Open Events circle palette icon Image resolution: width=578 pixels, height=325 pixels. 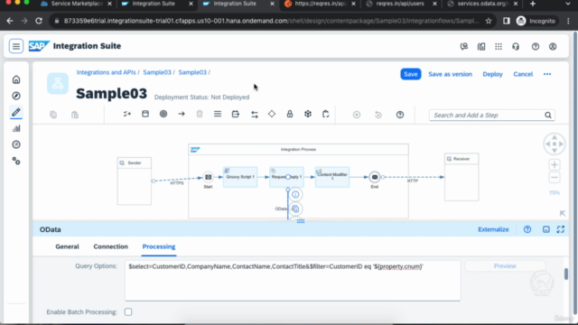163,115
